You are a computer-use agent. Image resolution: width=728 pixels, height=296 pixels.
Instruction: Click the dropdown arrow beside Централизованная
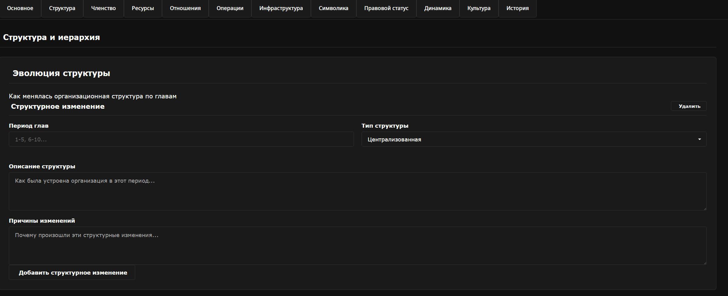click(x=699, y=139)
